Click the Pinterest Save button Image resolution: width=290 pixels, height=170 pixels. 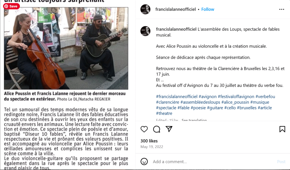[11, 6]
